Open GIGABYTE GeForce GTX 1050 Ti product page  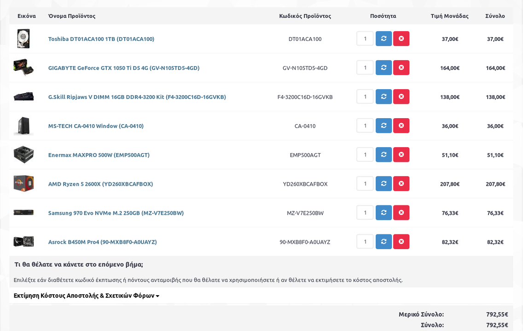[x=124, y=68]
